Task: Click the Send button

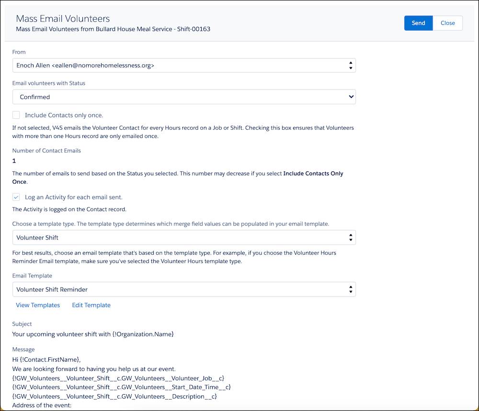Action: [418, 23]
